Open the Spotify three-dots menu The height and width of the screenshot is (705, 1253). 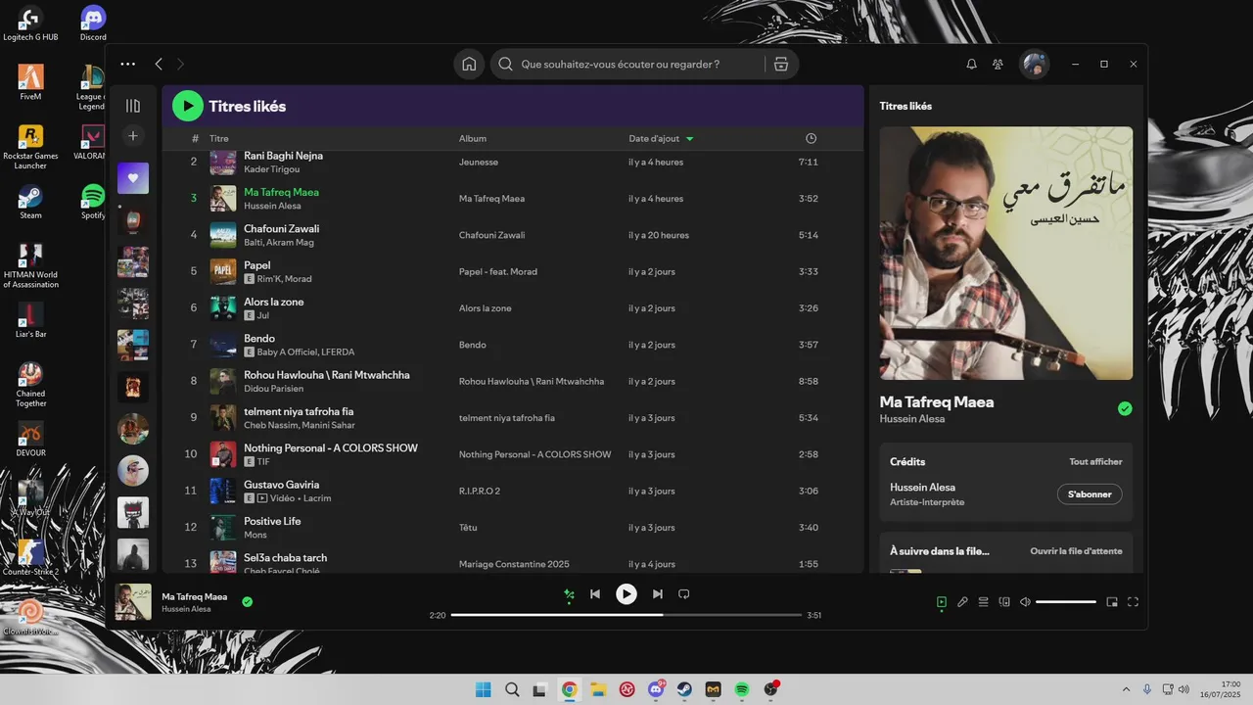[128, 64]
